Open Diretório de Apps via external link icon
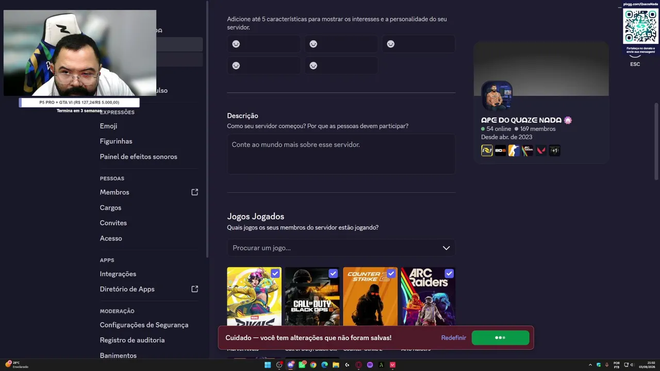Image resolution: width=660 pixels, height=371 pixels. (x=194, y=289)
